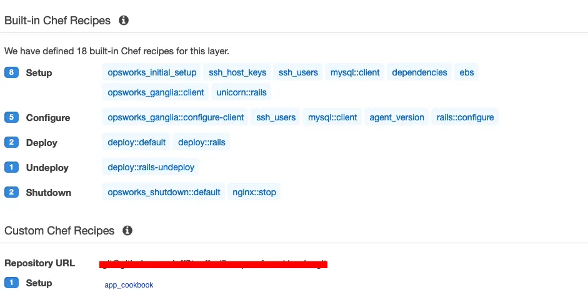Open the rails::configure recipe
Image resolution: width=588 pixels, height=295 pixels.
465,117
